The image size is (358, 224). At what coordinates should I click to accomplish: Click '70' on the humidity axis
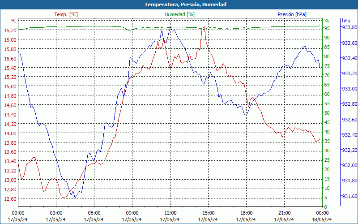click(327, 75)
